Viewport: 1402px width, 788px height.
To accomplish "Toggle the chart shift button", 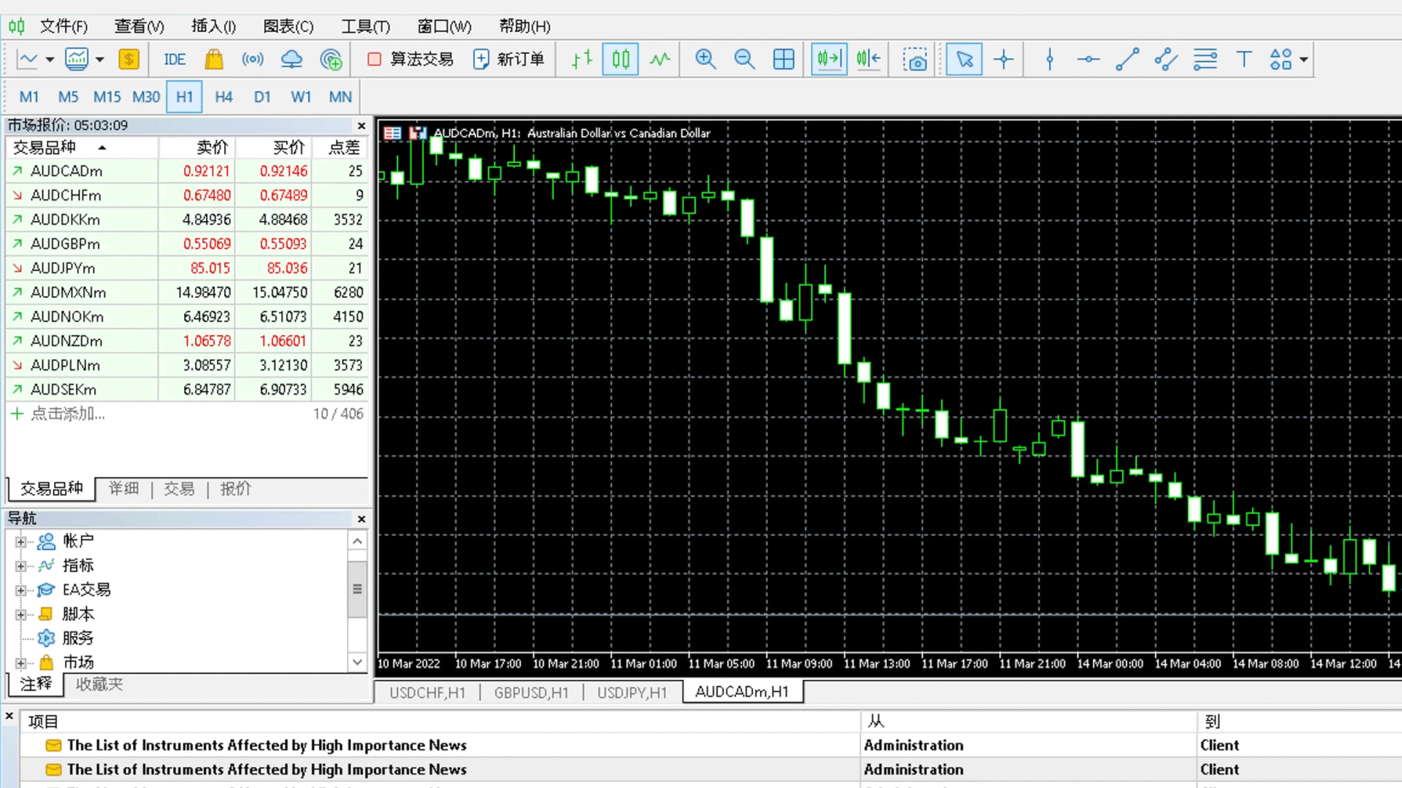I will point(868,59).
